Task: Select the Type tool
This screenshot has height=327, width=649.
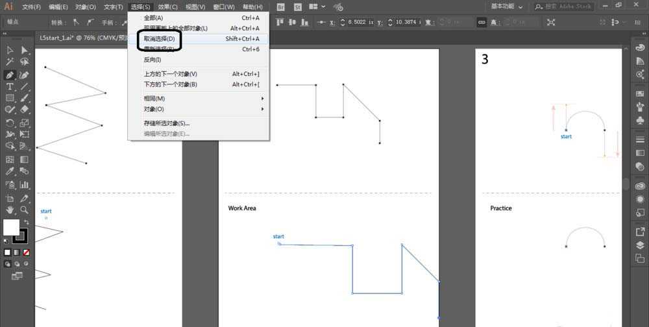Action: (x=10, y=86)
